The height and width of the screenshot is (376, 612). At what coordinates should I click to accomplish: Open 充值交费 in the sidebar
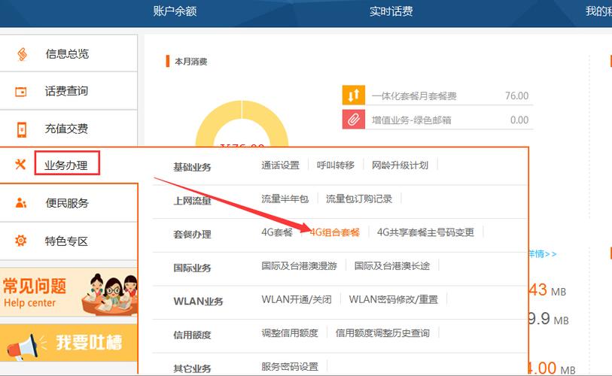click(66, 129)
